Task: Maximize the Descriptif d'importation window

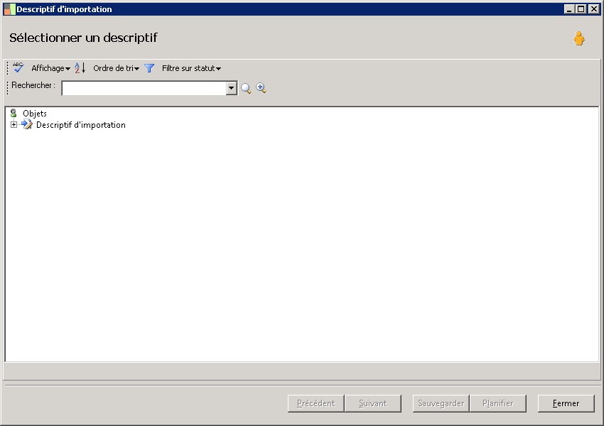Action: click(x=581, y=9)
